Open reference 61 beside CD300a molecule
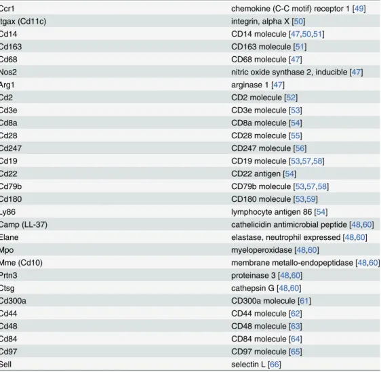The height and width of the screenshot is (372, 381). pyautogui.click(x=304, y=301)
